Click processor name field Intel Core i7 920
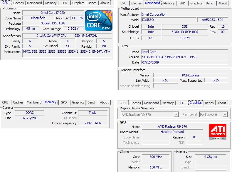 53,13
